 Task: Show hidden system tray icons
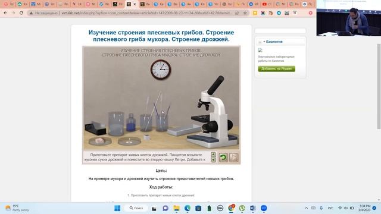click(306, 208)
